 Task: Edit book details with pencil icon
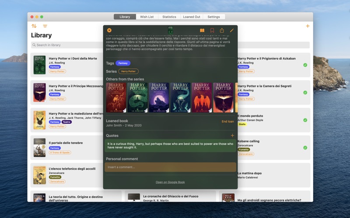click(232, 30)
